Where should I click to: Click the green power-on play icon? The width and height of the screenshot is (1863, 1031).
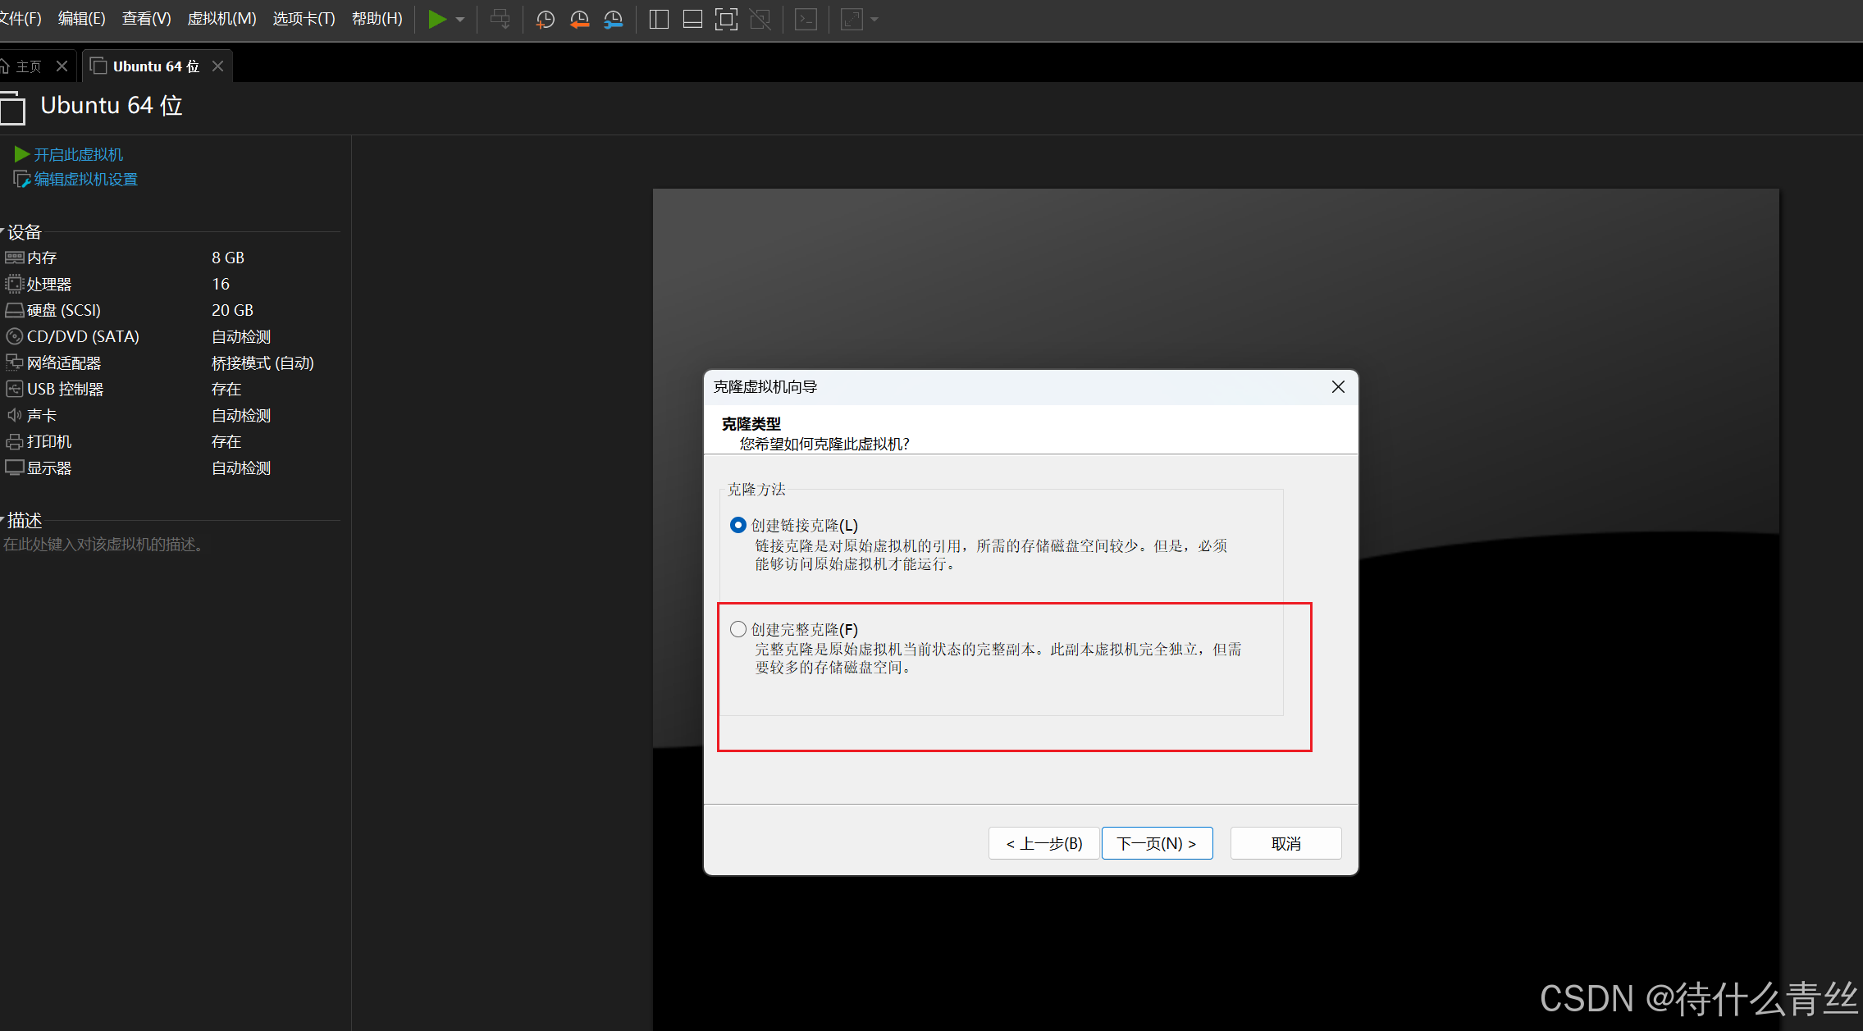tap(437, 19)
